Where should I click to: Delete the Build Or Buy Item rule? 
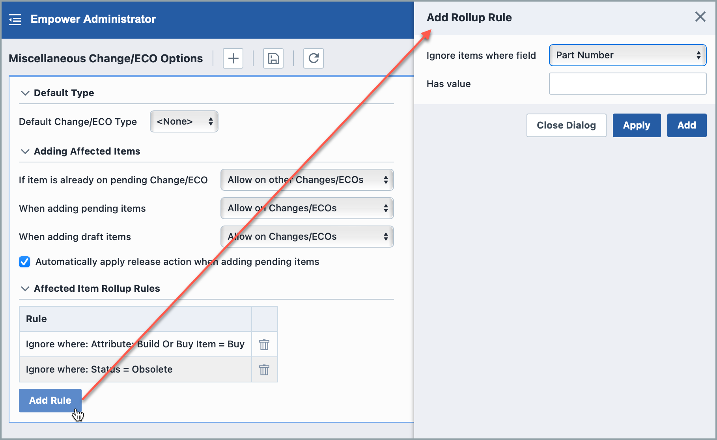[264, 344]
